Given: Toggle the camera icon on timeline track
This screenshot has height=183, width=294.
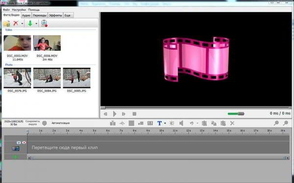Looking at the screenshot, I should pos(19,142).
